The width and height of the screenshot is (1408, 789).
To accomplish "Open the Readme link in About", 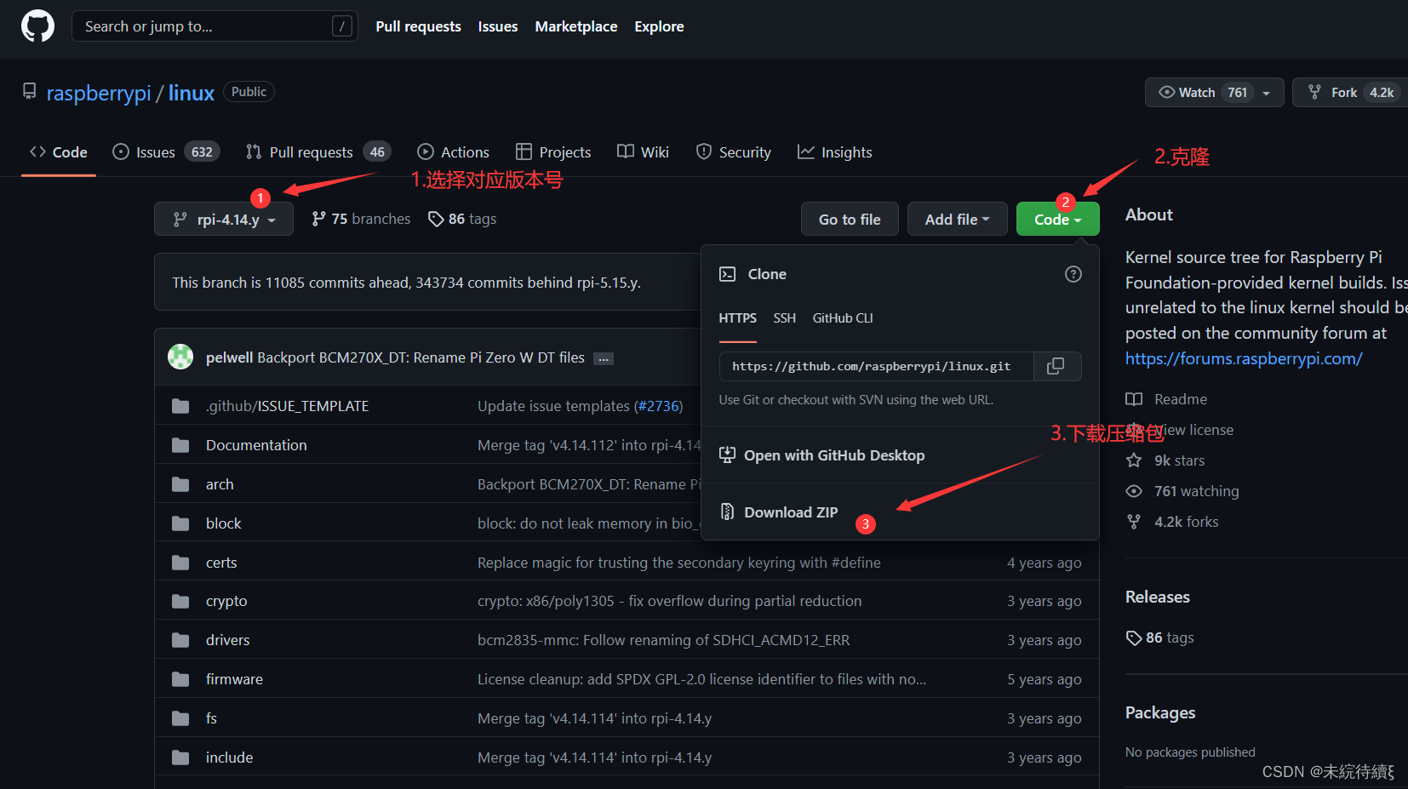I will tap(1167, 399).
